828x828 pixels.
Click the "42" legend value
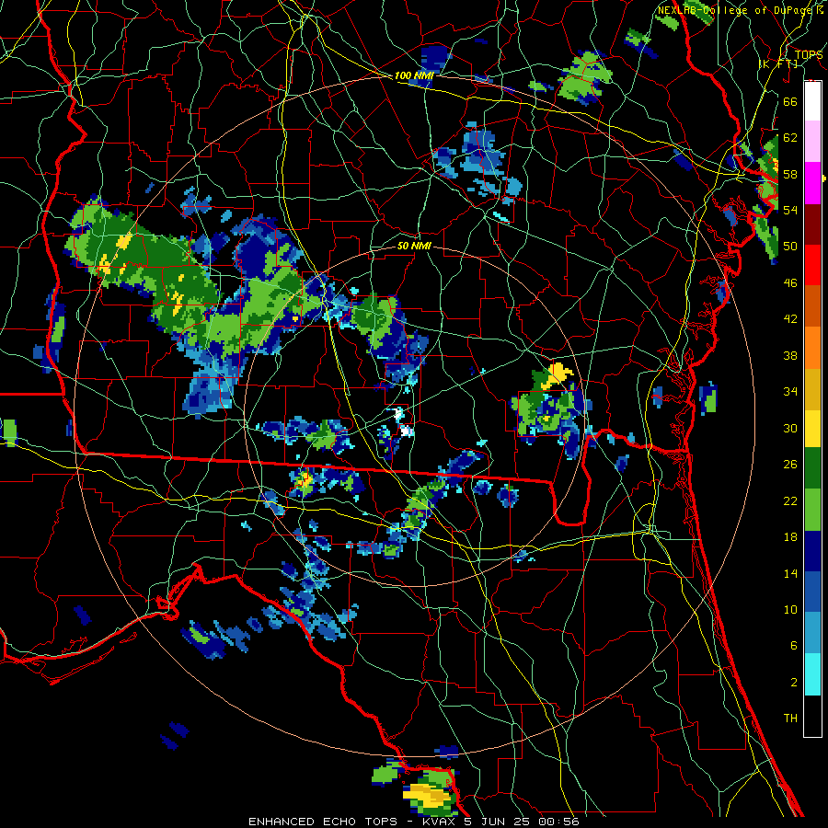pos(790,319)
